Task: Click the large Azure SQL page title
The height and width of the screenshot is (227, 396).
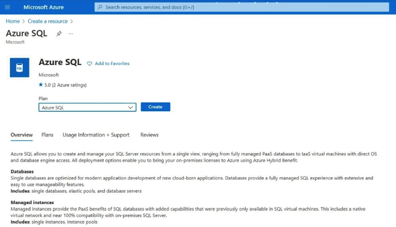Action: [26, 33]
